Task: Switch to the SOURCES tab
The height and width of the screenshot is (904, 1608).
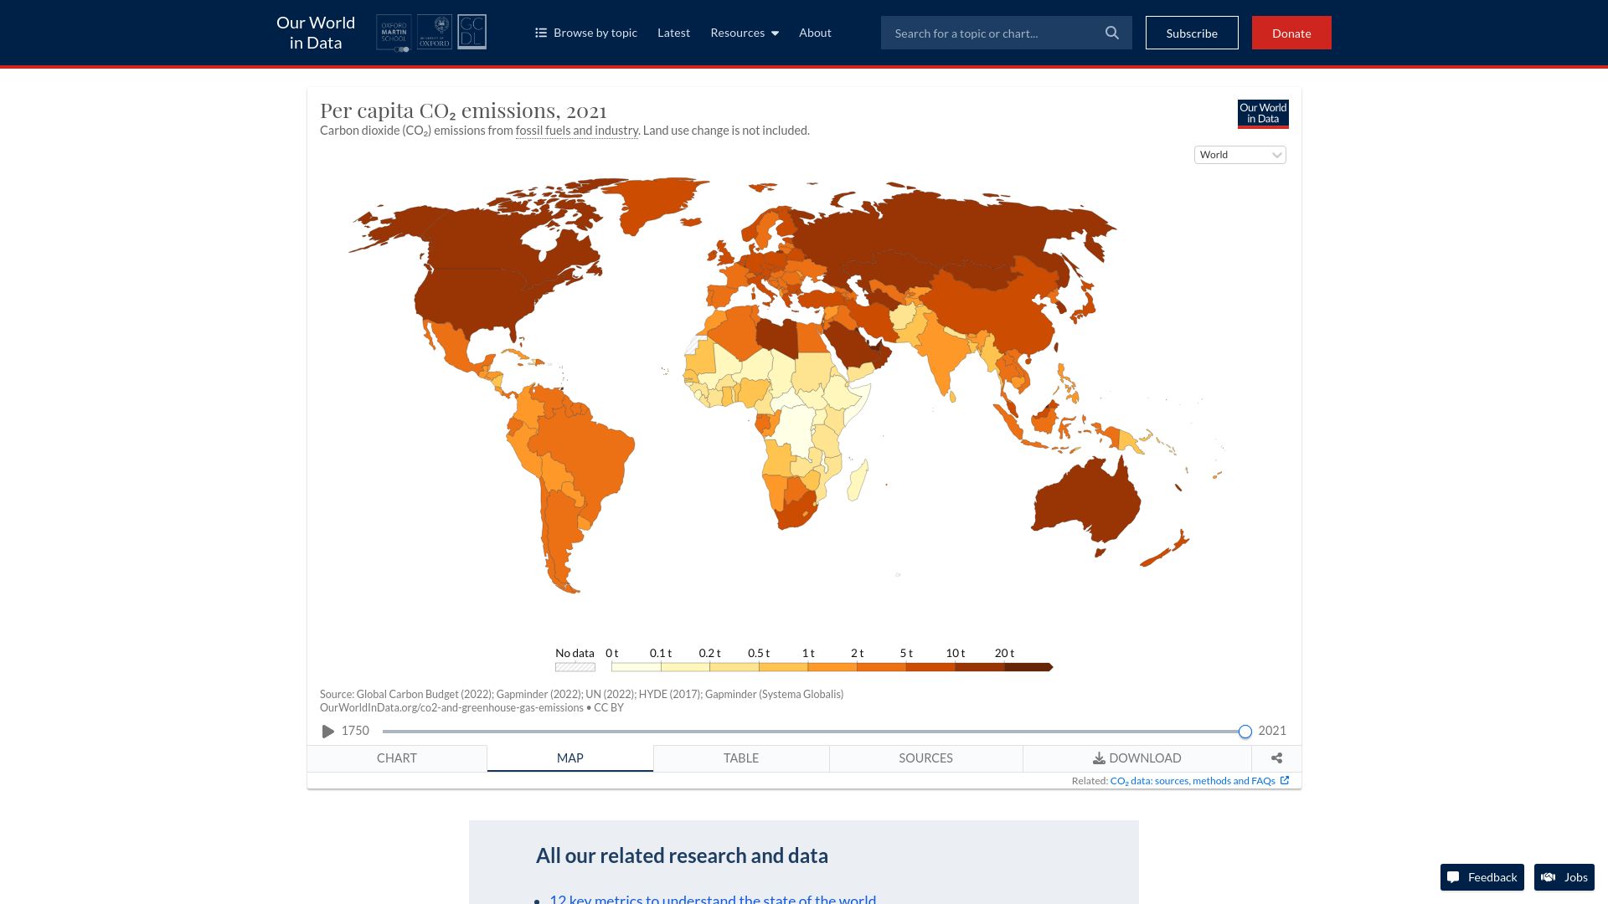Action: (926, 758)
